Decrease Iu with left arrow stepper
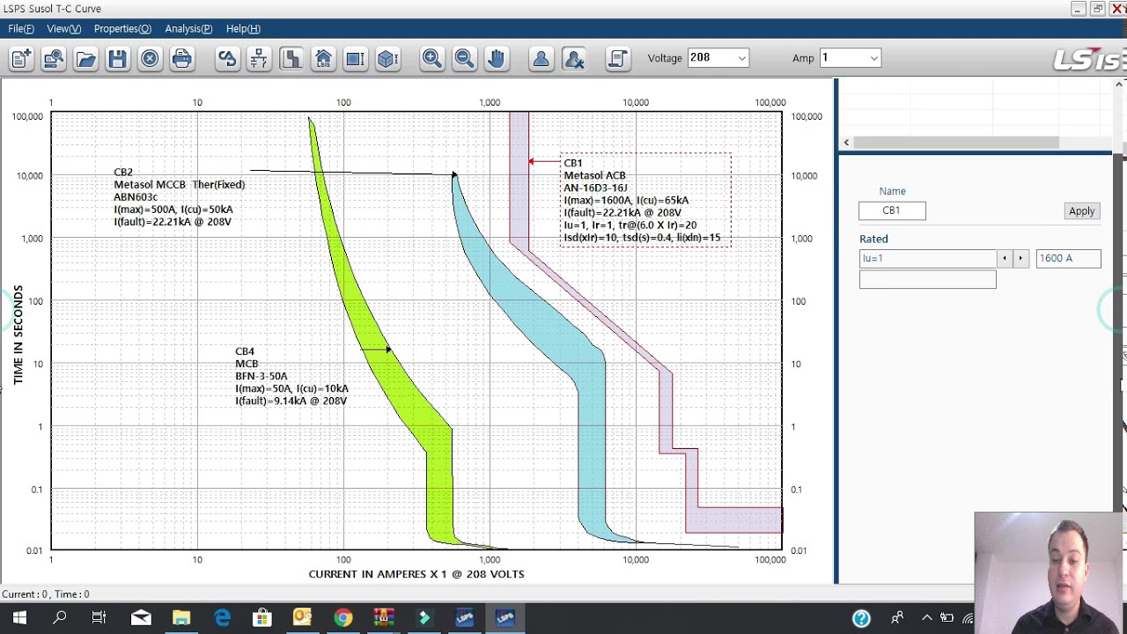 (1005, 258)
